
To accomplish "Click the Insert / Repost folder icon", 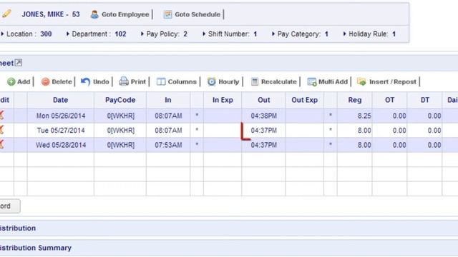I will (x=361, y=82).
